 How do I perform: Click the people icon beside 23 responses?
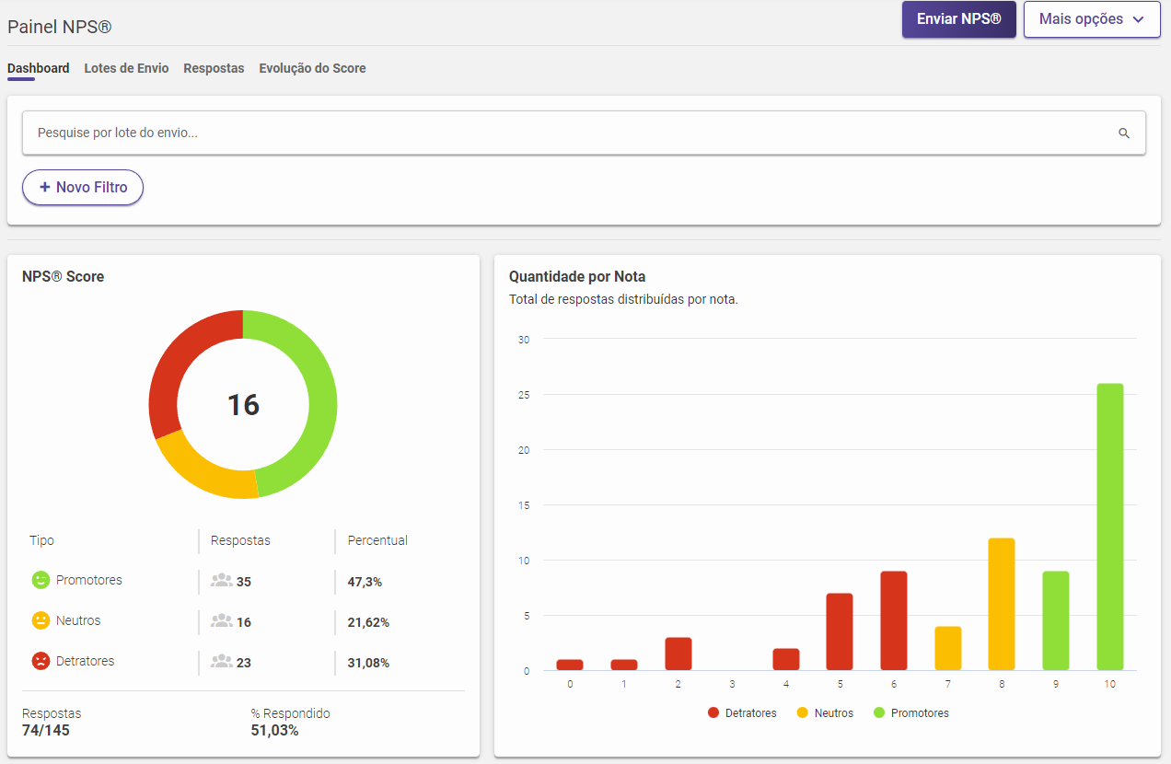pos(221,662)
